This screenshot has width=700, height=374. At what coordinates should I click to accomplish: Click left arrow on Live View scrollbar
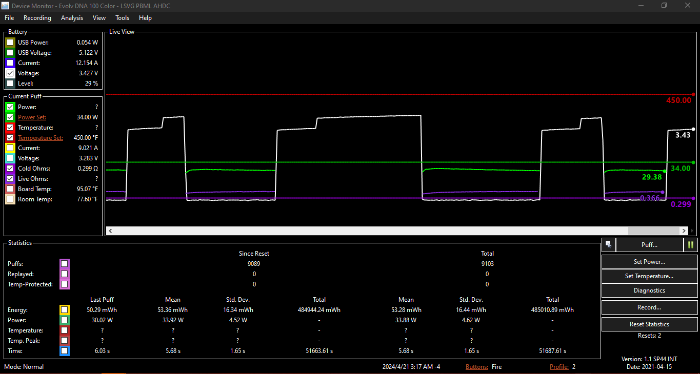[x=110, y=231]
